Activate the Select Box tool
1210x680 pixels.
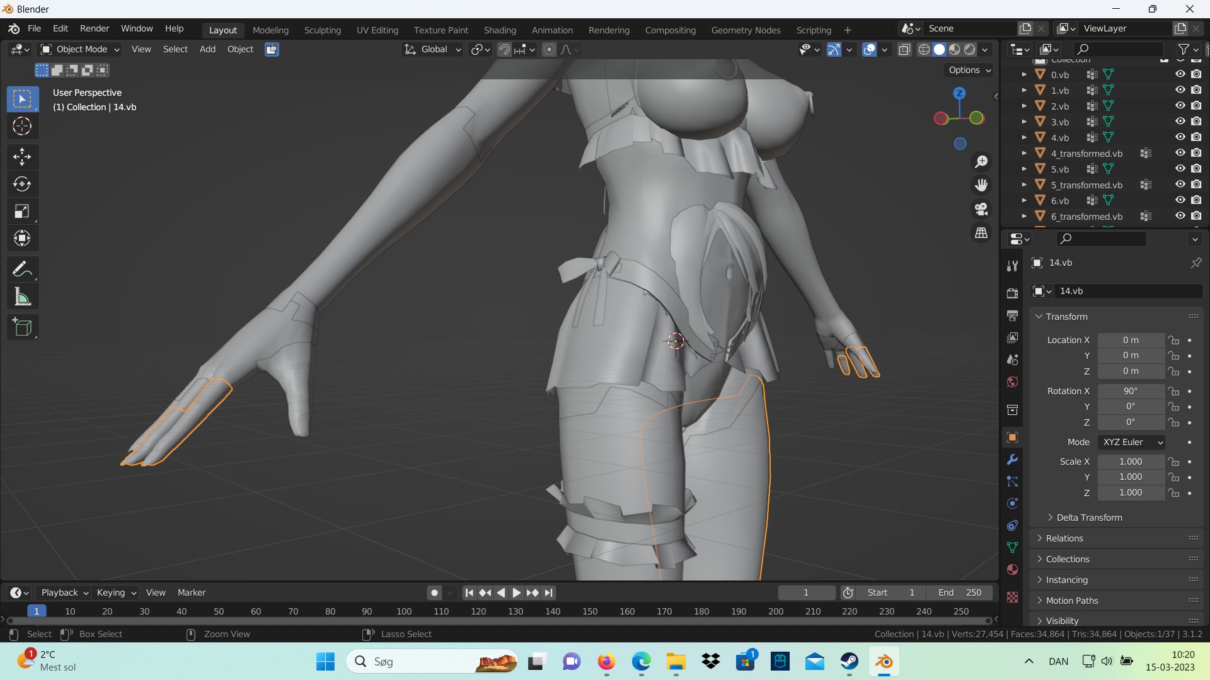point(22,99)
